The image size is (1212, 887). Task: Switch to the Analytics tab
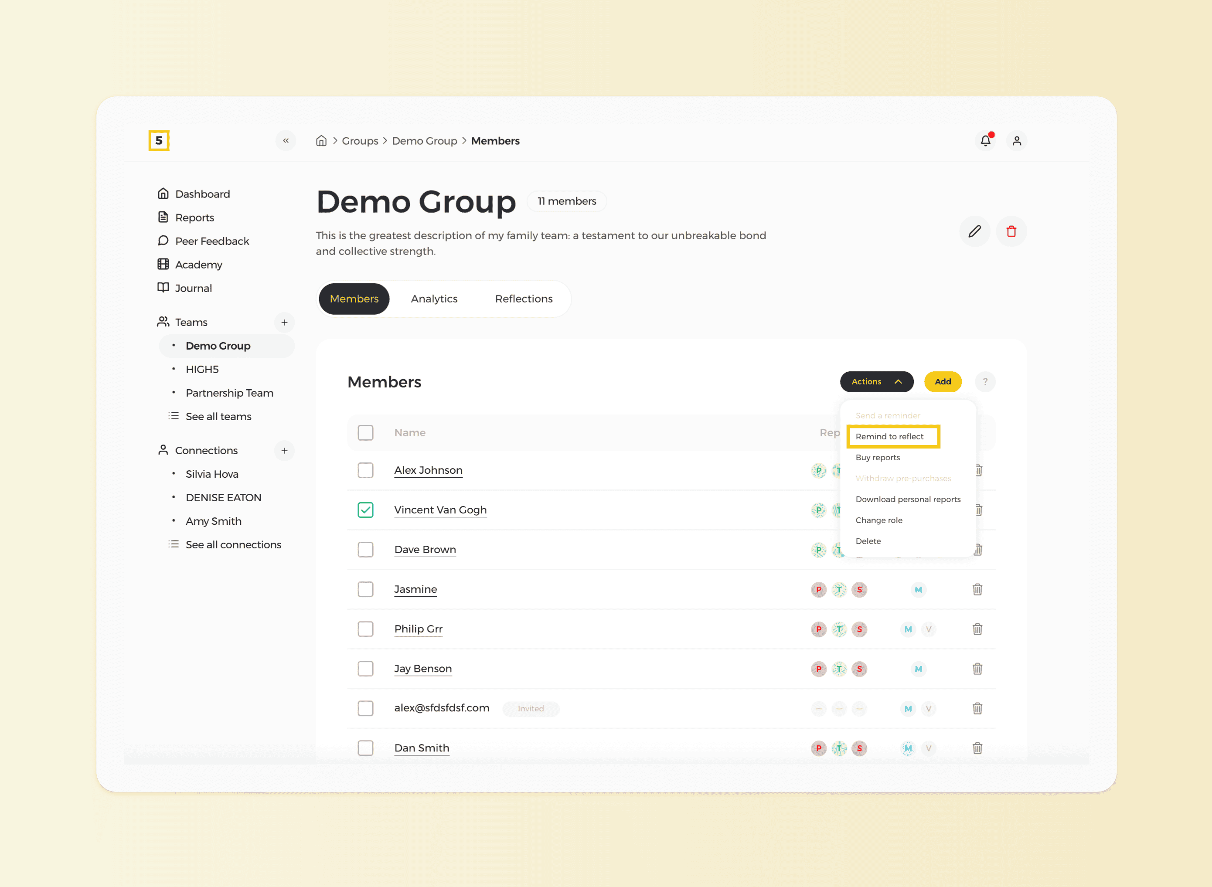434,299
